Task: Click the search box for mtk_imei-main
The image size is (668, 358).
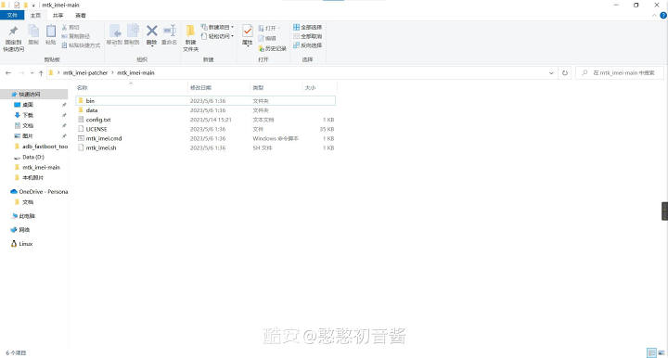Action: click(620, 72)
